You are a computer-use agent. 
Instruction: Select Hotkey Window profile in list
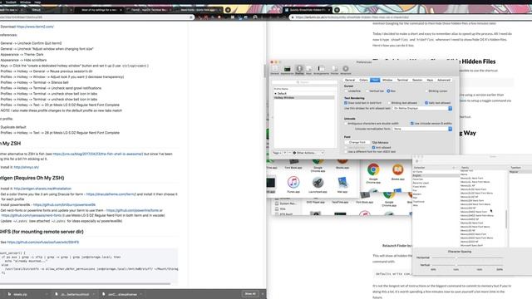pos(304,98)
